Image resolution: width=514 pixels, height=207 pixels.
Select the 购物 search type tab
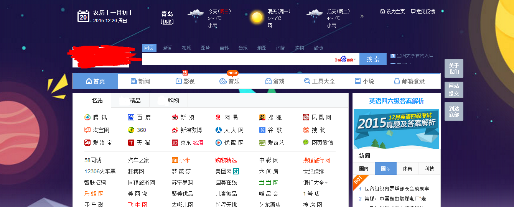click(300, 48)
